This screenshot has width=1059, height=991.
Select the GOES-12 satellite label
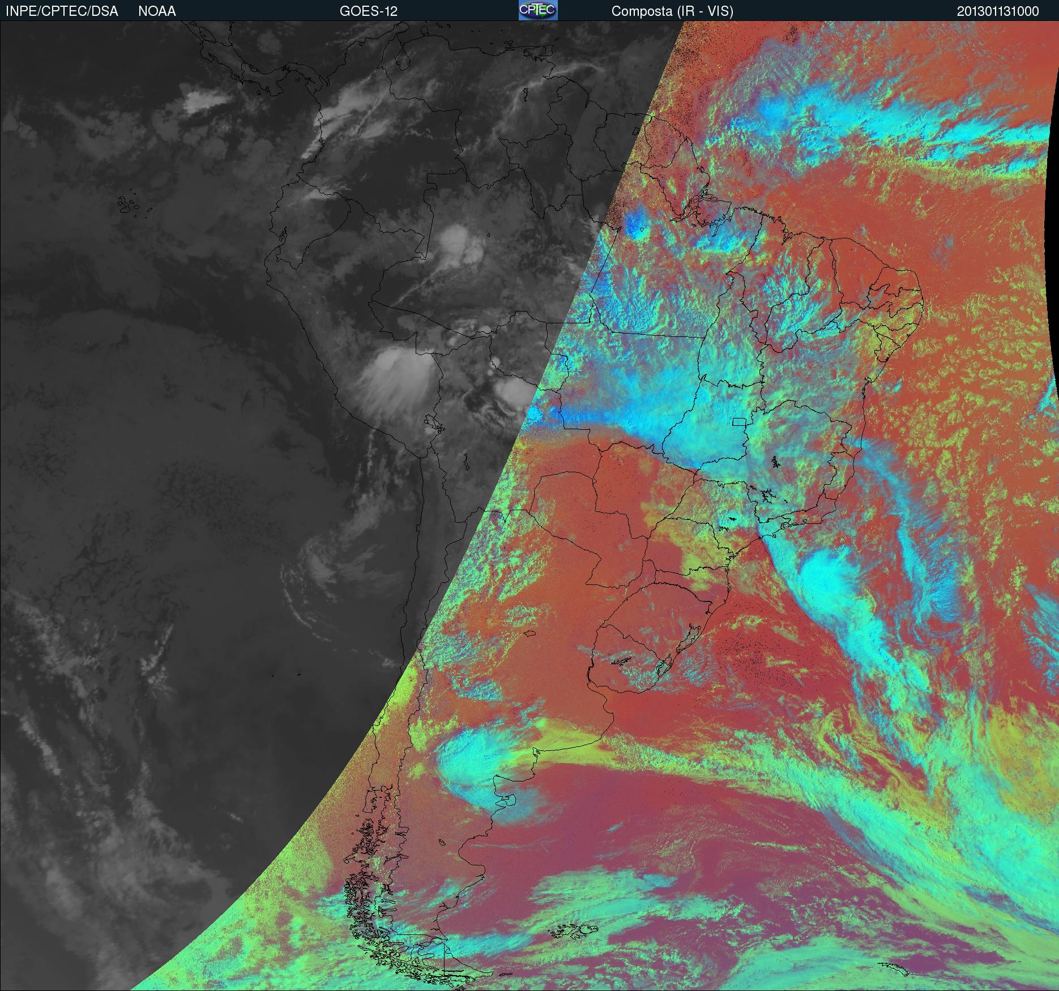[368, 11]
